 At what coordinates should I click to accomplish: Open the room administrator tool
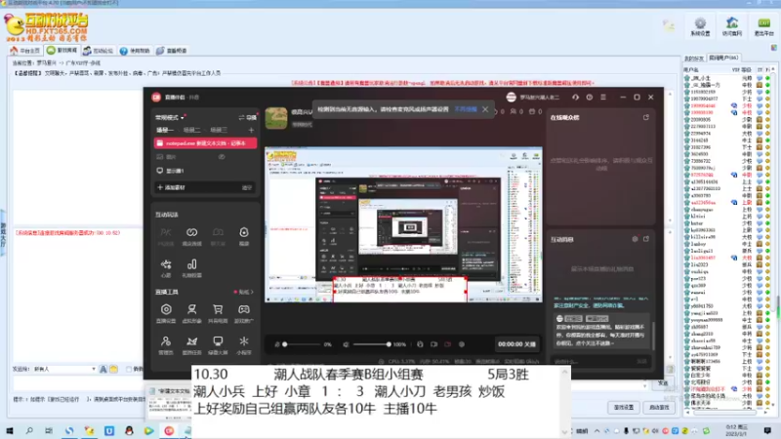point(166,341)
